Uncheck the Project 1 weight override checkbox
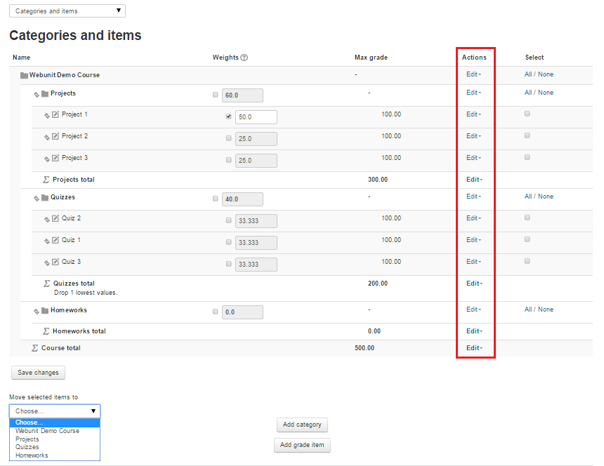The width and height of the screenshot is (604, 466). pyautogui.click(x=229, y=116)
